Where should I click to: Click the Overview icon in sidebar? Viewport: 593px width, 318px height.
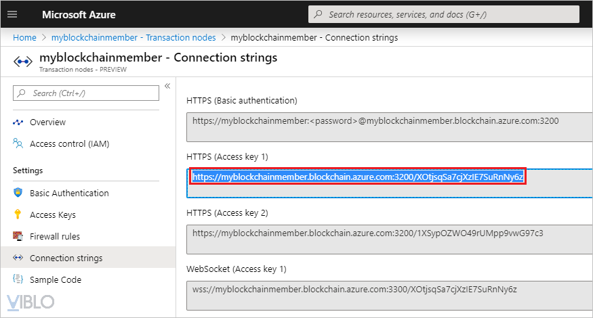click(x=18, y=122)
